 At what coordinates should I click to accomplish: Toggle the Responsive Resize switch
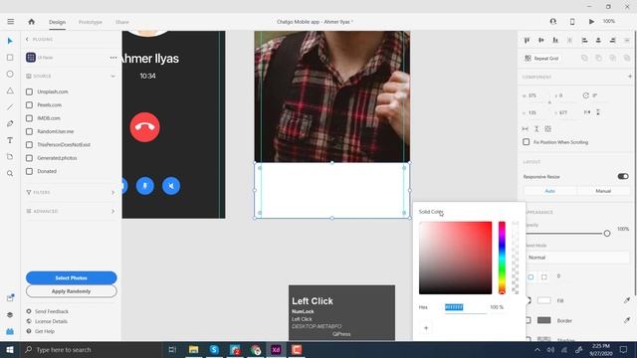(x=623, y=177)
